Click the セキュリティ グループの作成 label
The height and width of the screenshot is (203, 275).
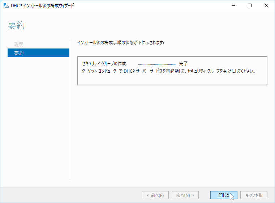[104, 63]
